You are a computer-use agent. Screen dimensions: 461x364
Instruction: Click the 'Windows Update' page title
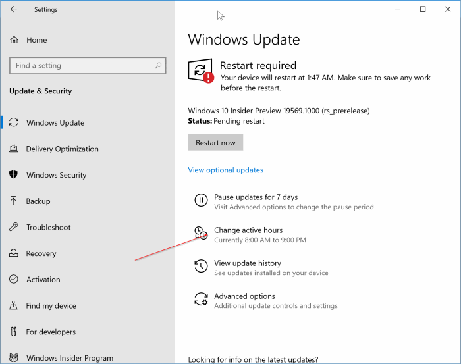pos(244,39)
